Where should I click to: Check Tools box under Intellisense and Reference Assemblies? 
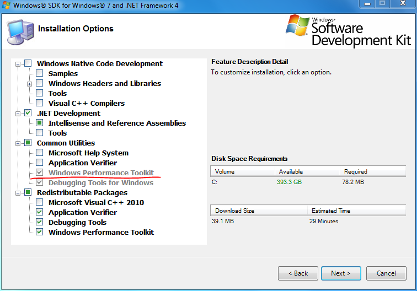tap(39, 133)
